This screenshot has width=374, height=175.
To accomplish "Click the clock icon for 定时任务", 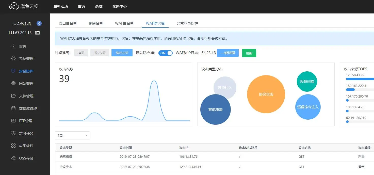I will tap(13, 133).
